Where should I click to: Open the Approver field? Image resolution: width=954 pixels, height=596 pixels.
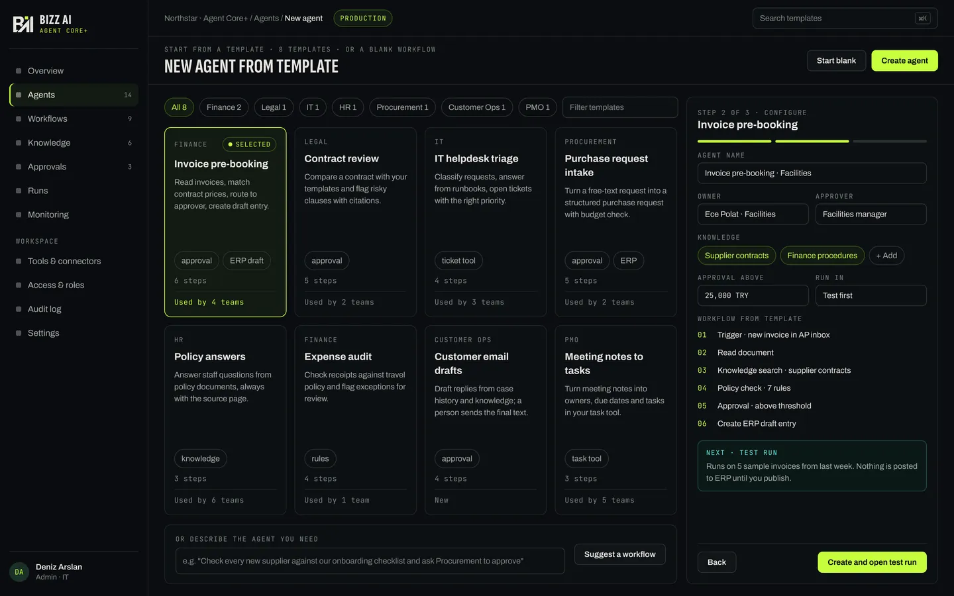[871, 215]
